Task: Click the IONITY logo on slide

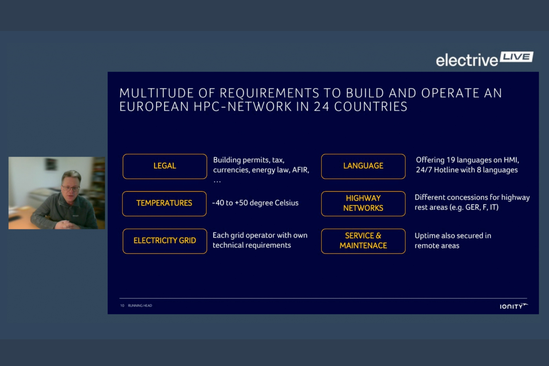Action: (514, 306)
